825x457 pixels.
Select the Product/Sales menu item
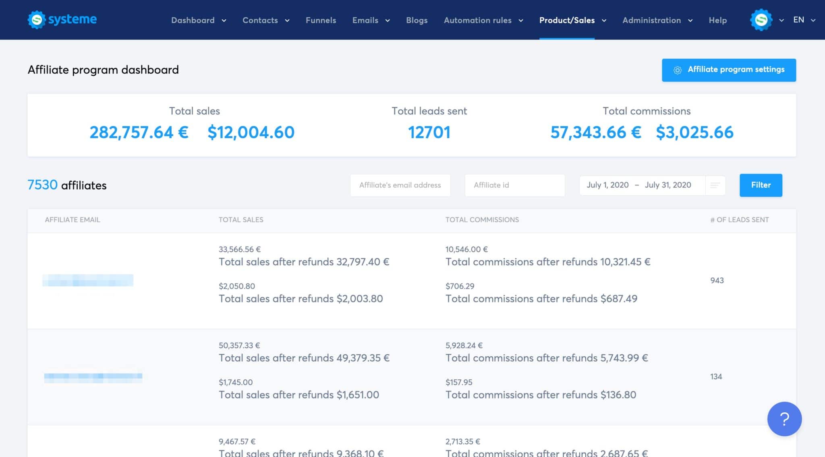coord(567,20)
